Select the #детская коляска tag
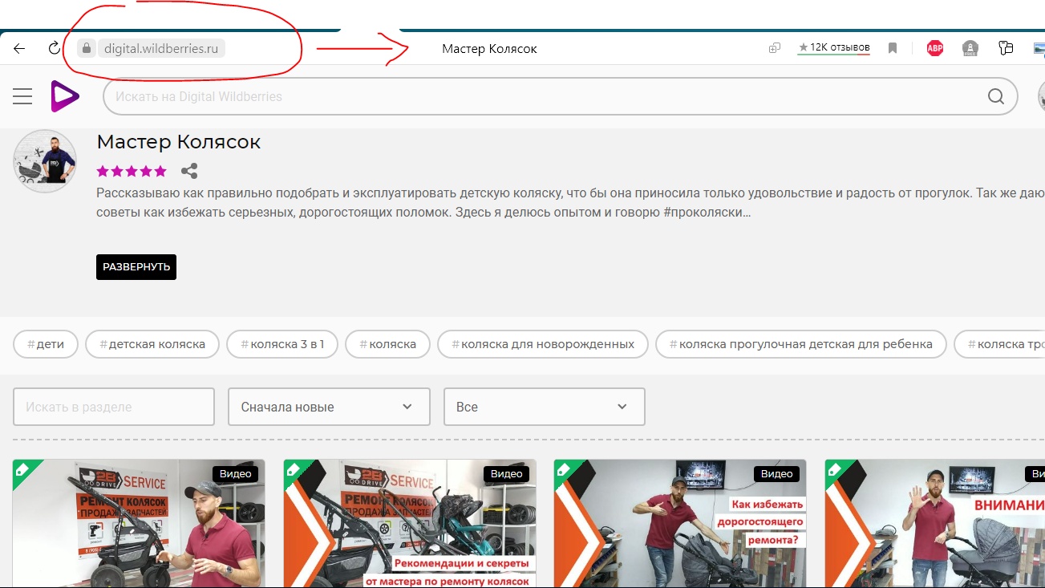 pyautogui.click(x=152, y=344)
